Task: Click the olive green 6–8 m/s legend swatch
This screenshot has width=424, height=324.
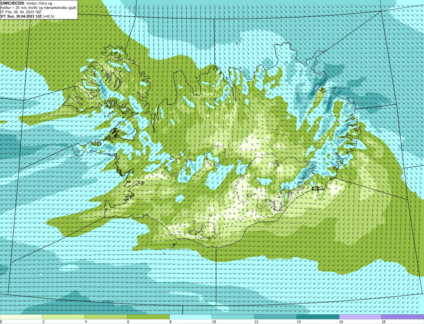Action: coord(148,317)
